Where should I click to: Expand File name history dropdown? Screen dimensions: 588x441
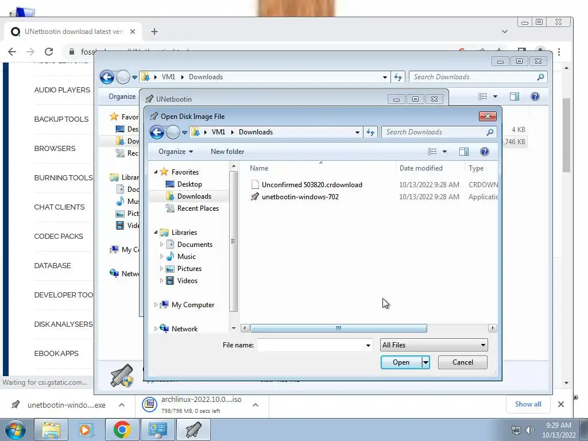[368, 345]
